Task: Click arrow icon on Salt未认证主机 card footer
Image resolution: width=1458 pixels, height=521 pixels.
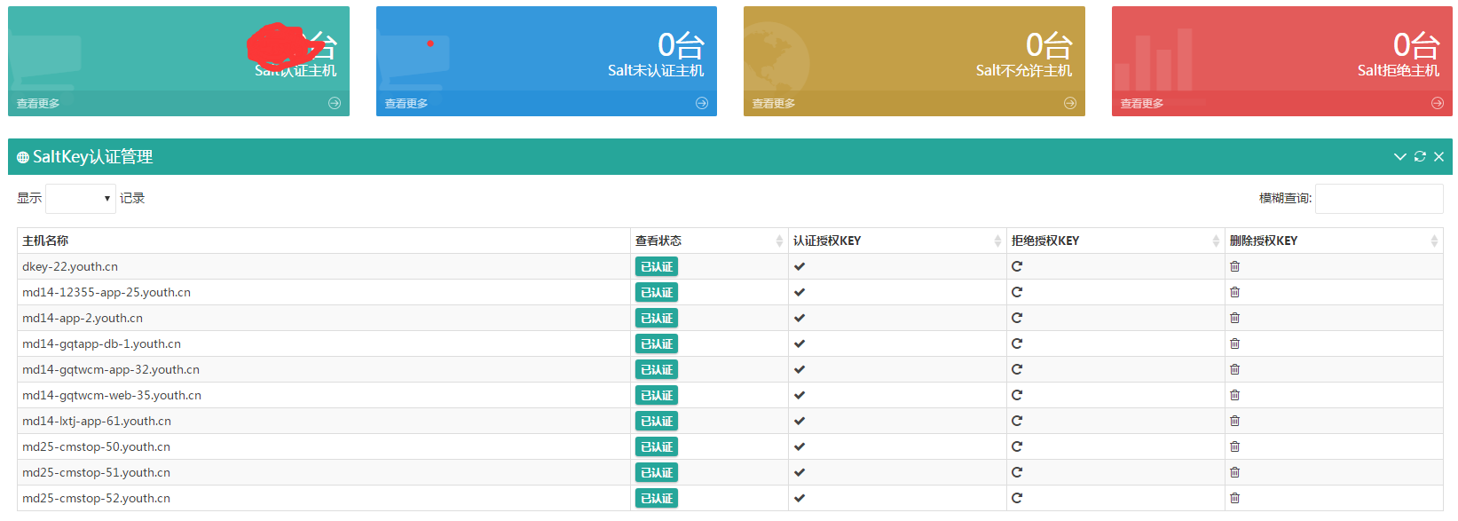Action: [x=702, y=103]
